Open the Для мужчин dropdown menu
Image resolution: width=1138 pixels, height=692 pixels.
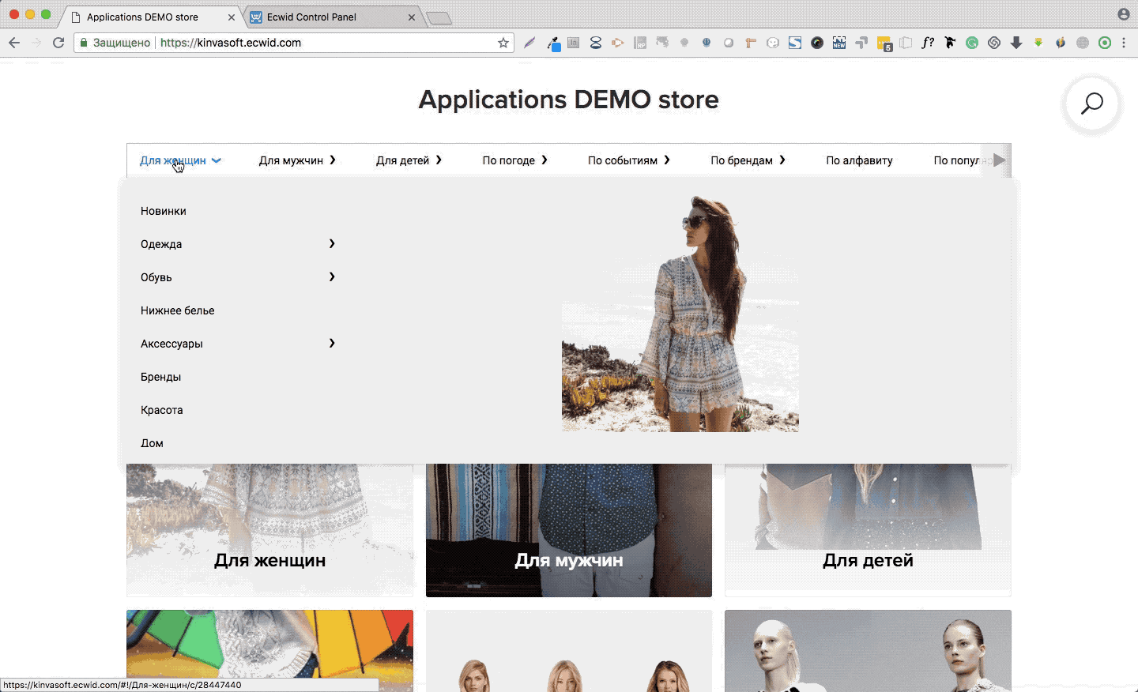[297, 160]
